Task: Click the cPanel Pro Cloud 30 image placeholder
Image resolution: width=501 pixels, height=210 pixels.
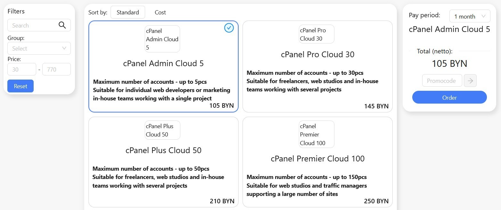Action: pos(316,34)
